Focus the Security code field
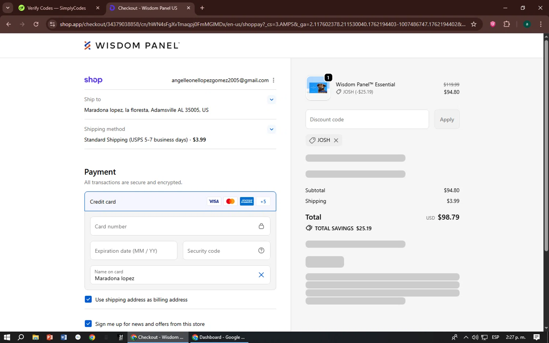 (227, 251)
